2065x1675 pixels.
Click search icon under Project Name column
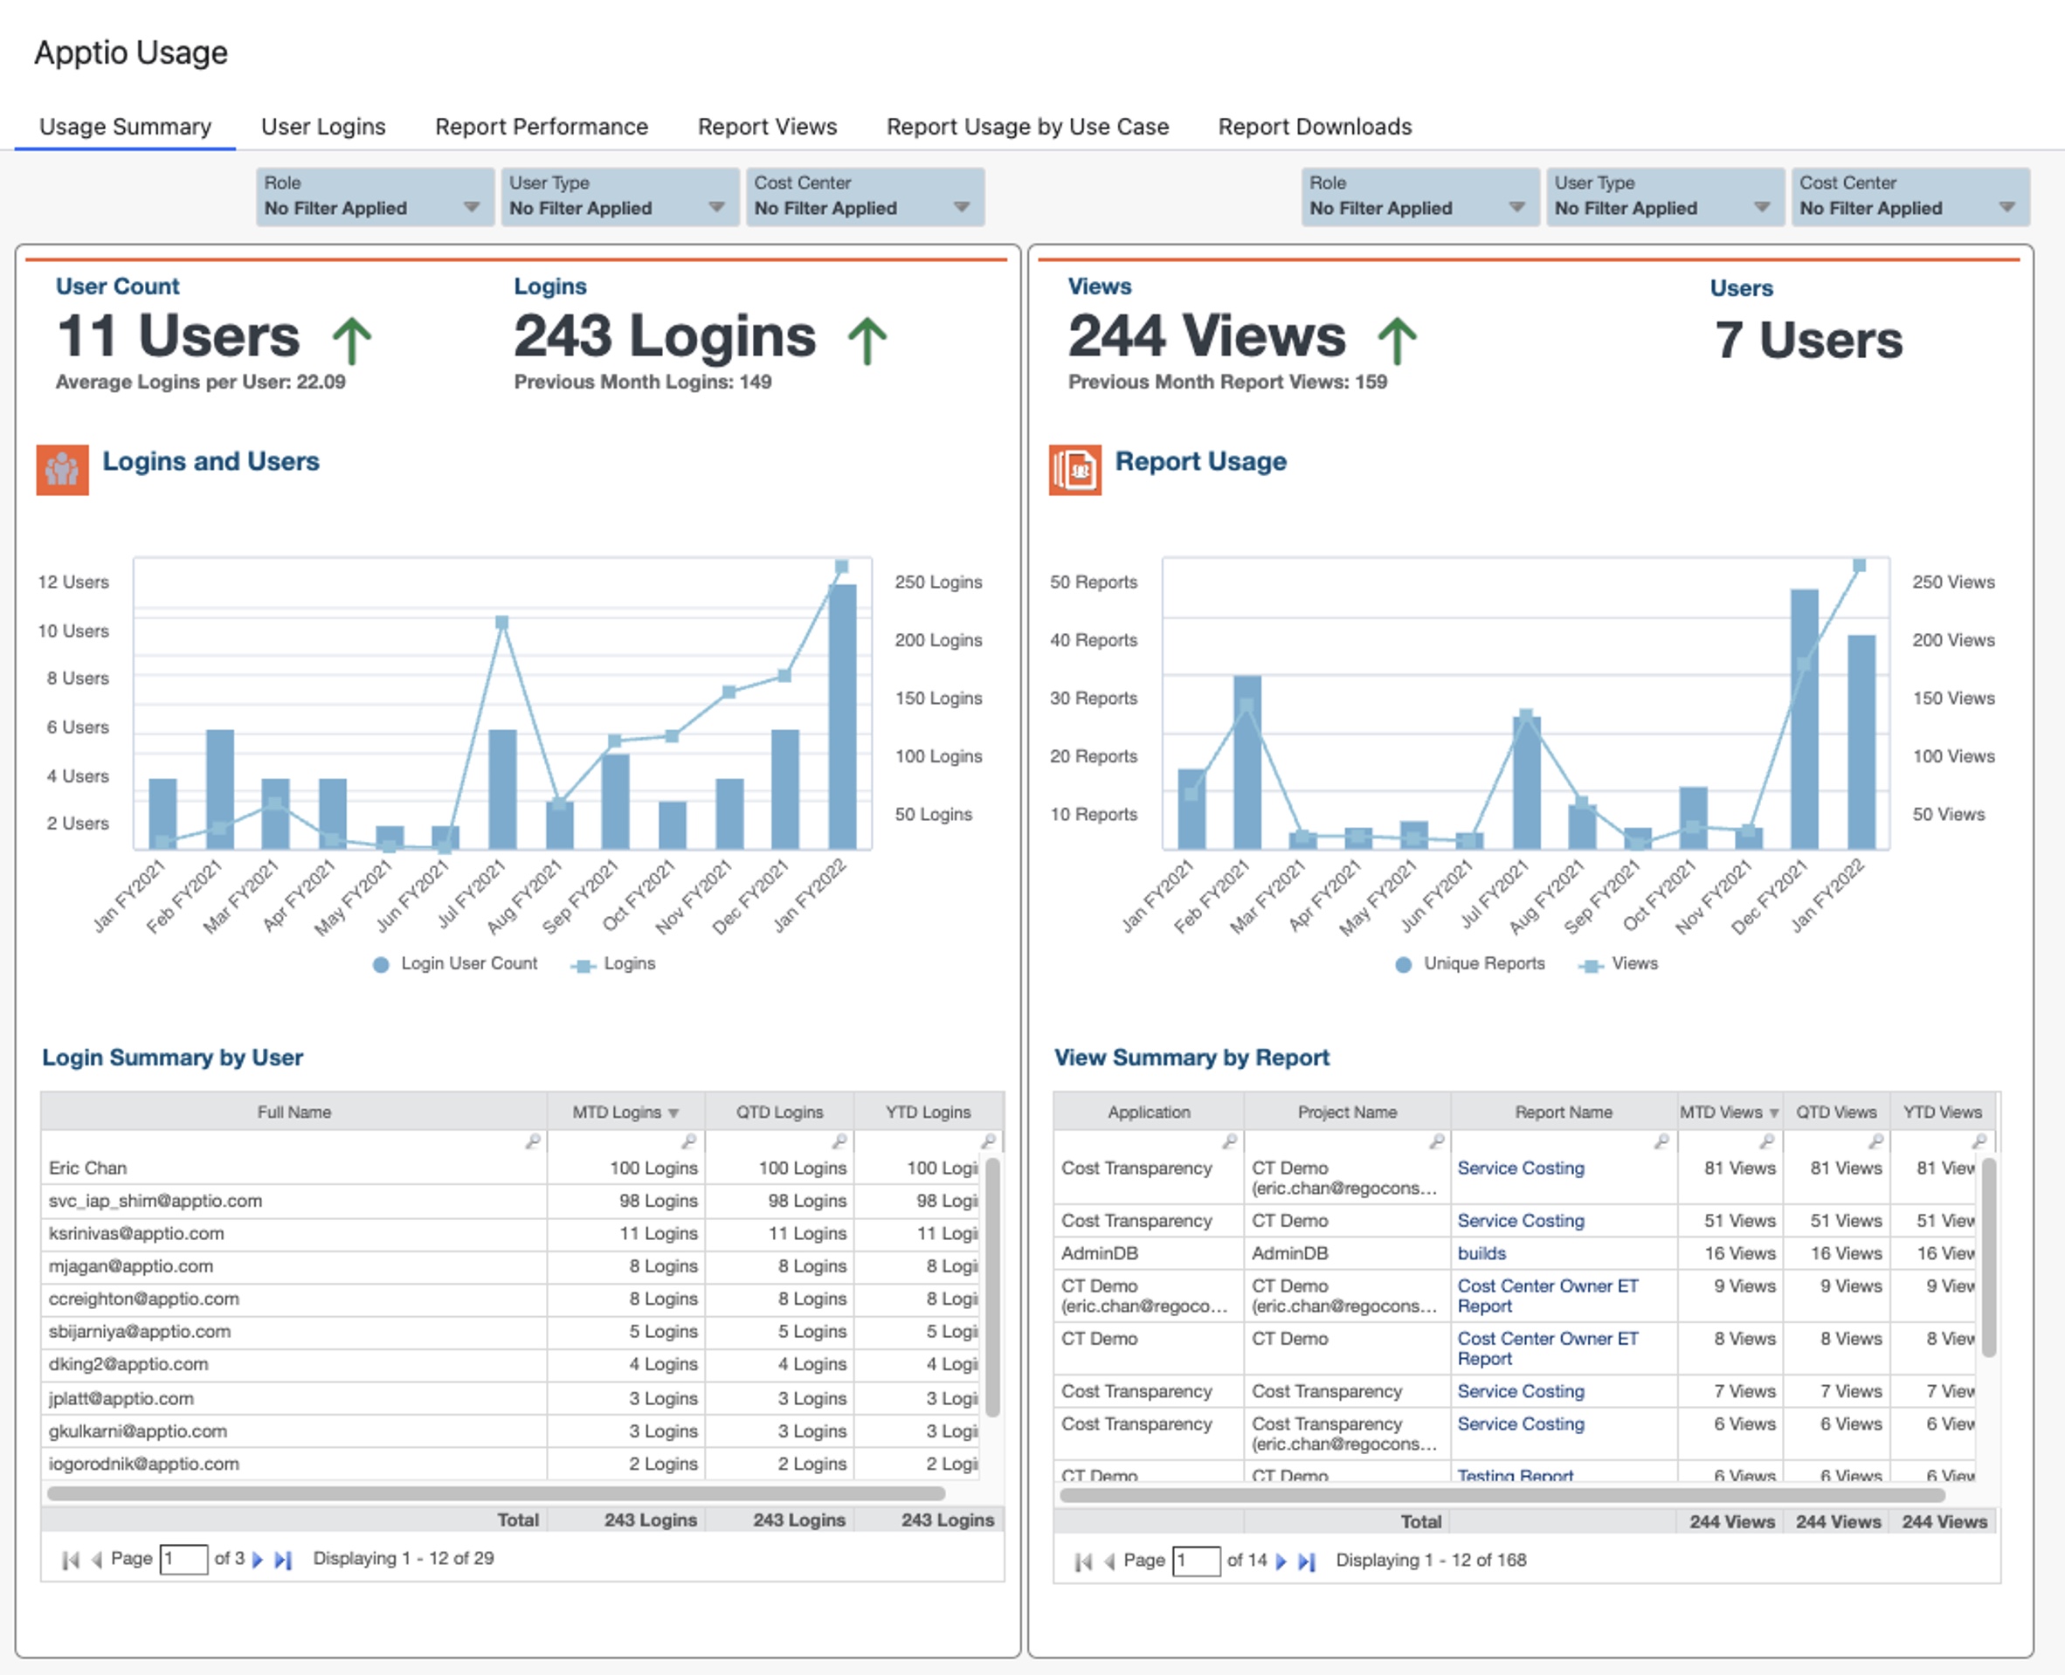(x=1437, y=1141)
